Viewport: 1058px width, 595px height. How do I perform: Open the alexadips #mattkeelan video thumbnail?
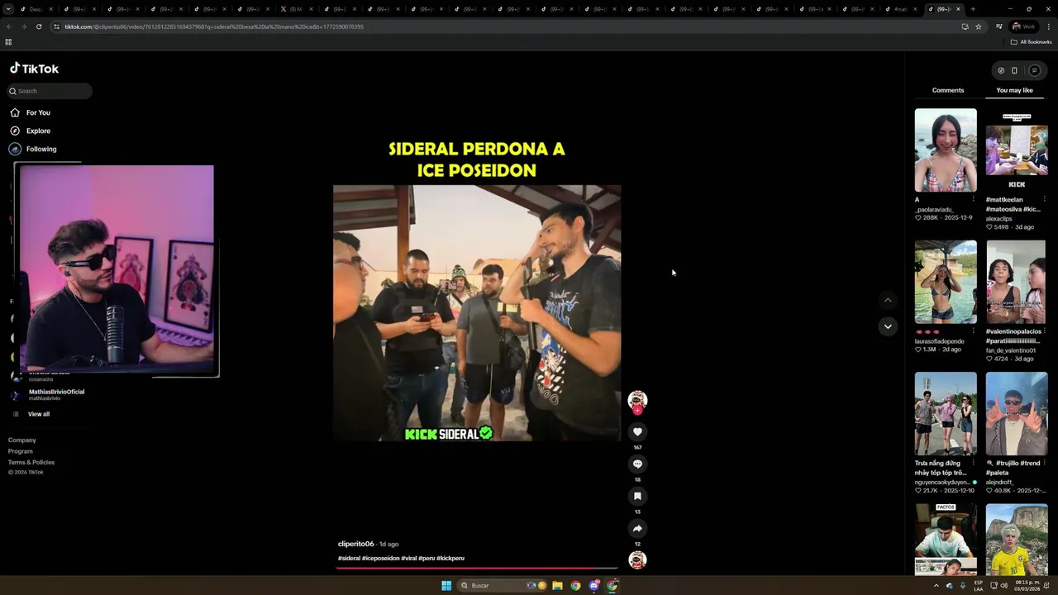[x=1017, y=150]
